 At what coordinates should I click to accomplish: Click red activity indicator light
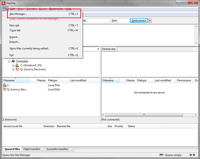pos(194,155)
